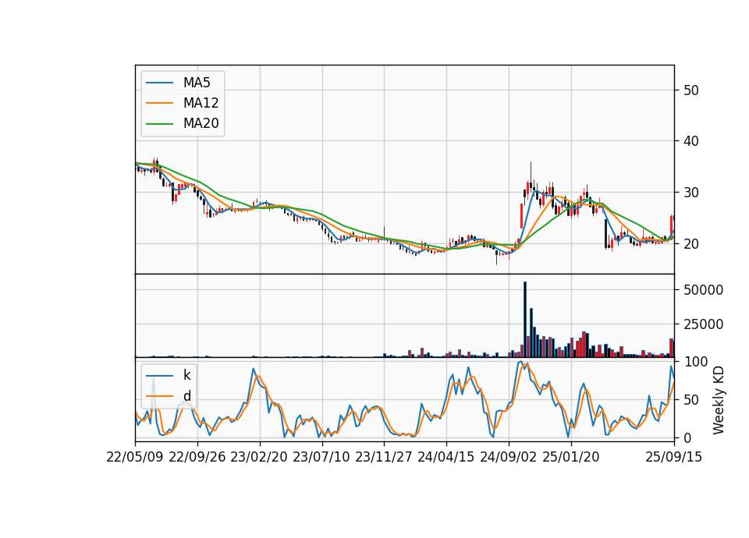This screenshot has height=538, width=749.
Task: Click the Weekly KD axis title
Action: 719,400
